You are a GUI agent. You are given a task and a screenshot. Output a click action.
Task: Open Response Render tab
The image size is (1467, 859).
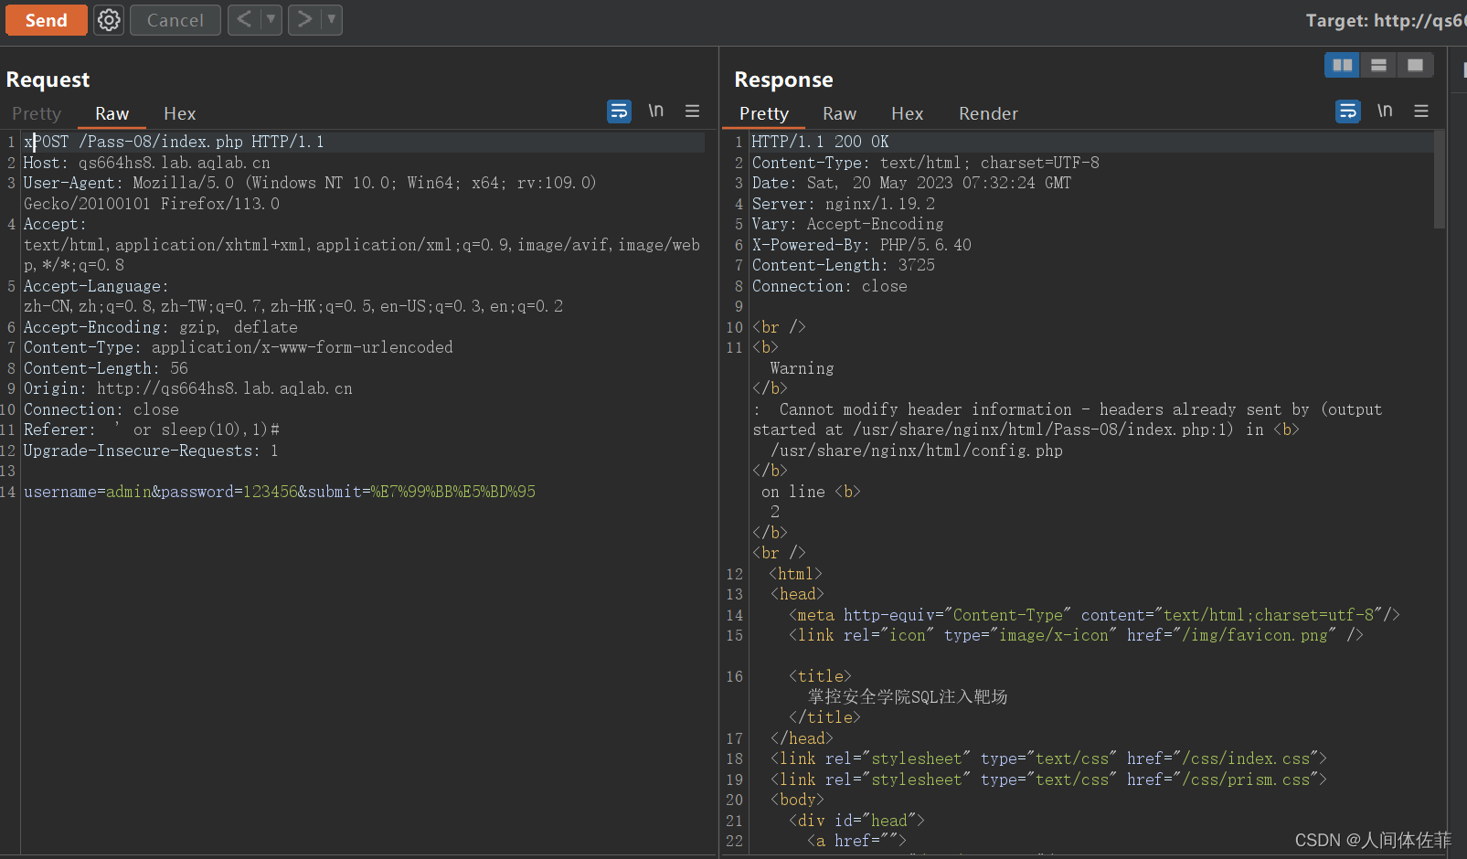coord(988,113)
